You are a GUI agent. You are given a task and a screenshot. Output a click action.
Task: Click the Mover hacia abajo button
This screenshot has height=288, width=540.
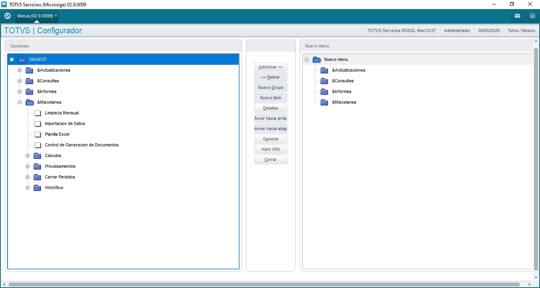click(x=271, y=129)
